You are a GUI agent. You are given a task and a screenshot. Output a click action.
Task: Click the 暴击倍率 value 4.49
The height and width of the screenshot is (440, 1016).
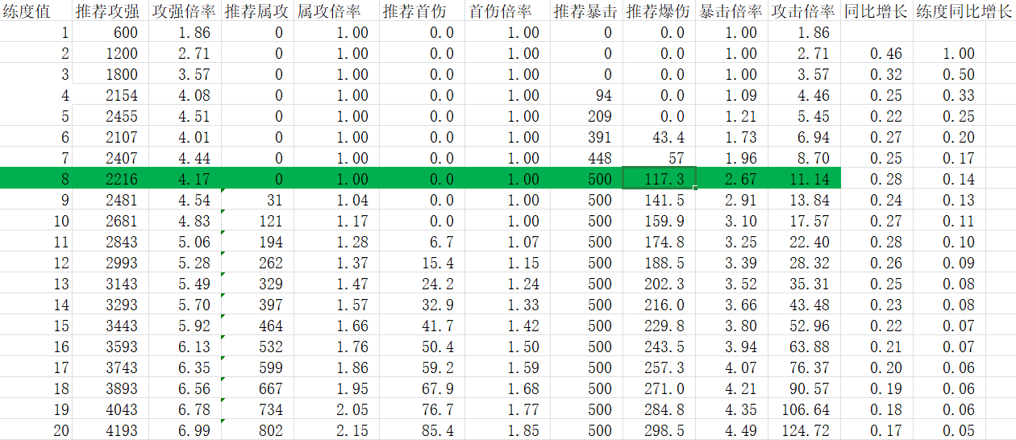click(x=731, y=430)
